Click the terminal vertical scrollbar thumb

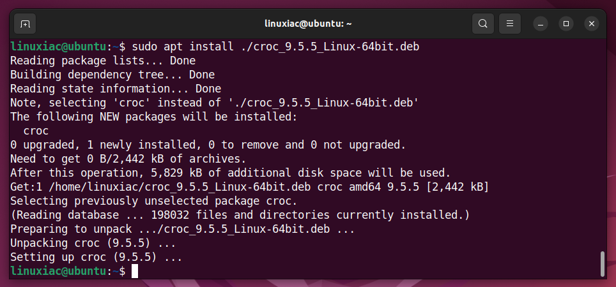tap(603, 264)
